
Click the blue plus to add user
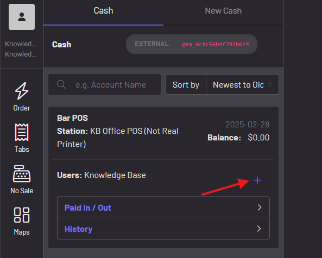tap(257, 180)
